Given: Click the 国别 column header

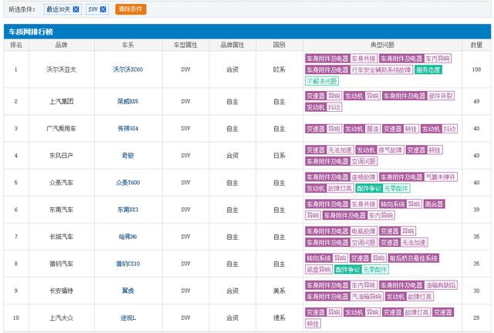Looking at the screenshot, I should [279, 45].
